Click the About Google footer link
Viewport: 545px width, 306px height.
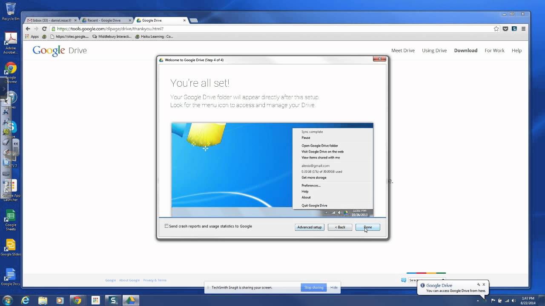coord(129,280)
